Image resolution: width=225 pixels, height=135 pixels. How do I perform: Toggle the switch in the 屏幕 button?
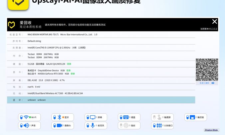point(88,117)
